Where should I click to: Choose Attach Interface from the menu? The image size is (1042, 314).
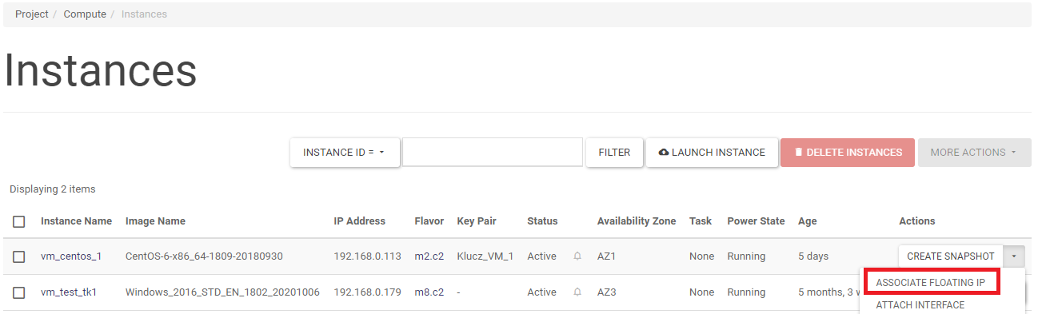(x=920, y=305)
